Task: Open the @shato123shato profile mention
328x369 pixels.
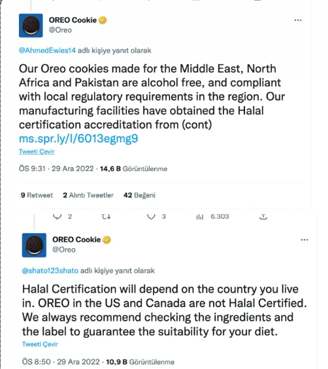Action: [50, 270]
